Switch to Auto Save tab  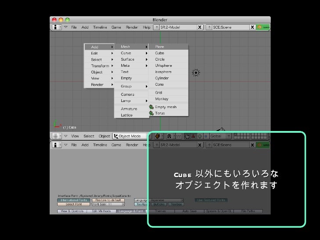(189, 211)
